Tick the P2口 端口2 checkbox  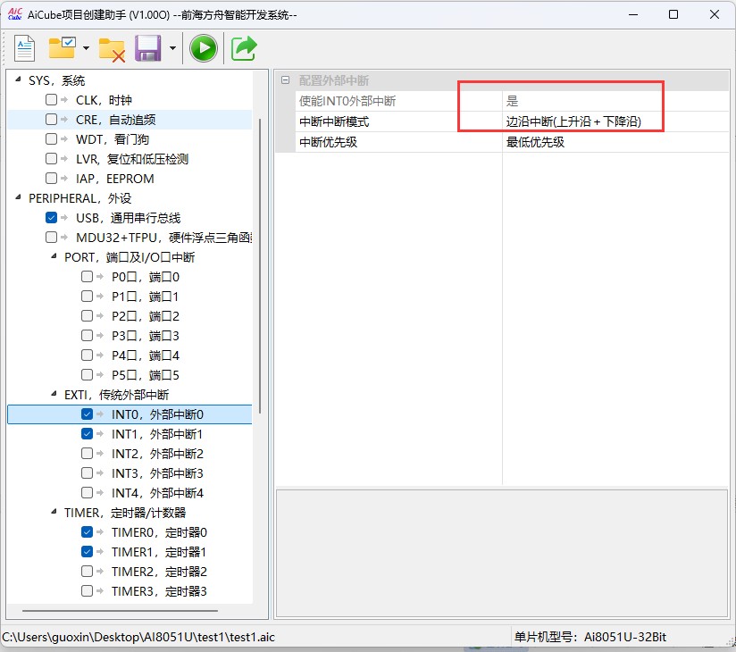[x=87, y=316]
